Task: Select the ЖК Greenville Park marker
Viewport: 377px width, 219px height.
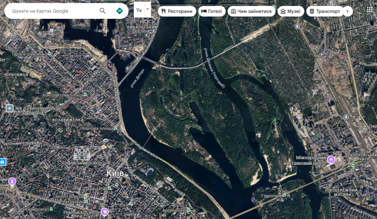Action: [x=9, y=108]
